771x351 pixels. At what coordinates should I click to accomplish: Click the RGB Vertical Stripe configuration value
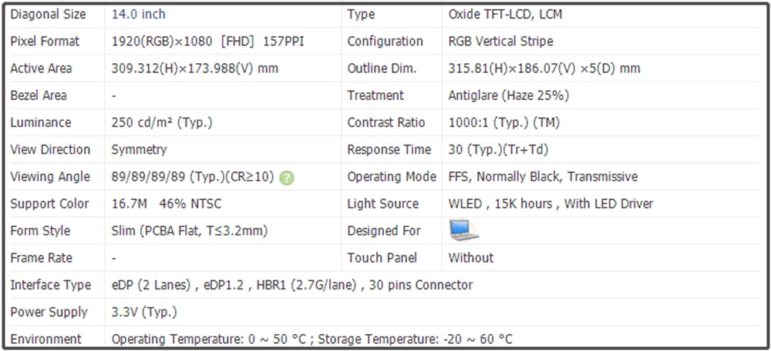click(x=500, y=42)
